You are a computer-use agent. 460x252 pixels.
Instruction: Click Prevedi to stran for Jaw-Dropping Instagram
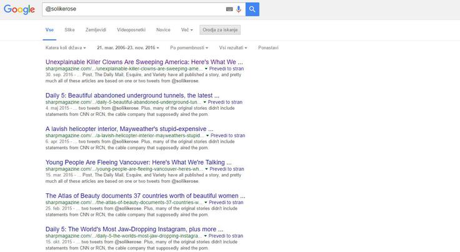point(226,235)
